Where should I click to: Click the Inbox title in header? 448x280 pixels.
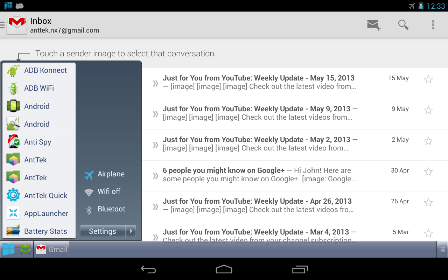click(41, 21)
